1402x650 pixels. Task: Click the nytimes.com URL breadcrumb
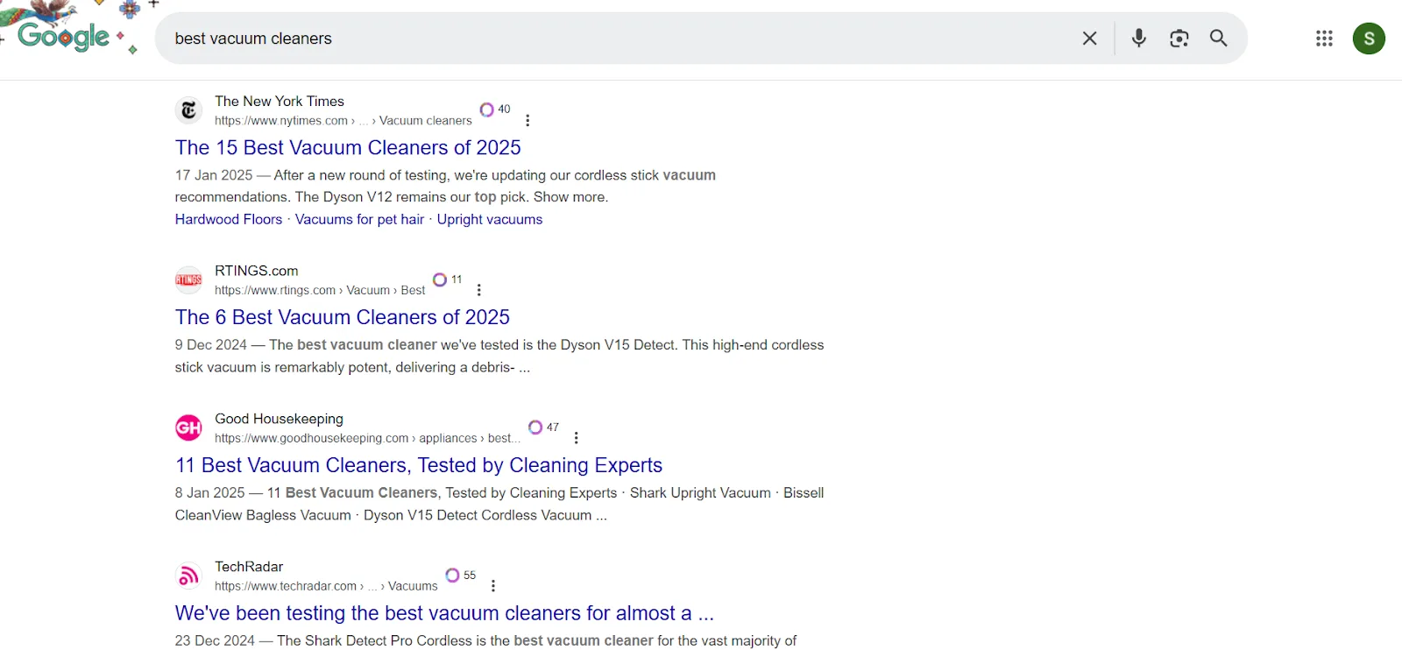pos(343,121)
